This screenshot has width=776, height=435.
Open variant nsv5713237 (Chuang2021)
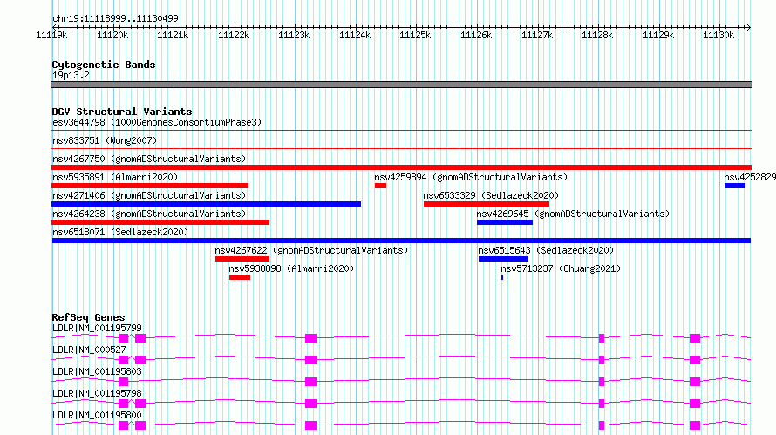pyautogui.click(x=561, y=268)
